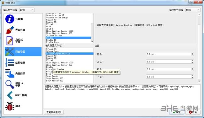Open the 元数据 metadata info icon
Image resolution: width=204 pixels, height=118 pixels.
(10, 19)
